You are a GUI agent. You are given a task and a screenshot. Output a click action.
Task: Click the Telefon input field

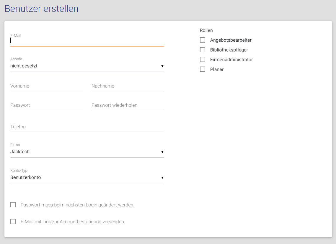point(87,127)
